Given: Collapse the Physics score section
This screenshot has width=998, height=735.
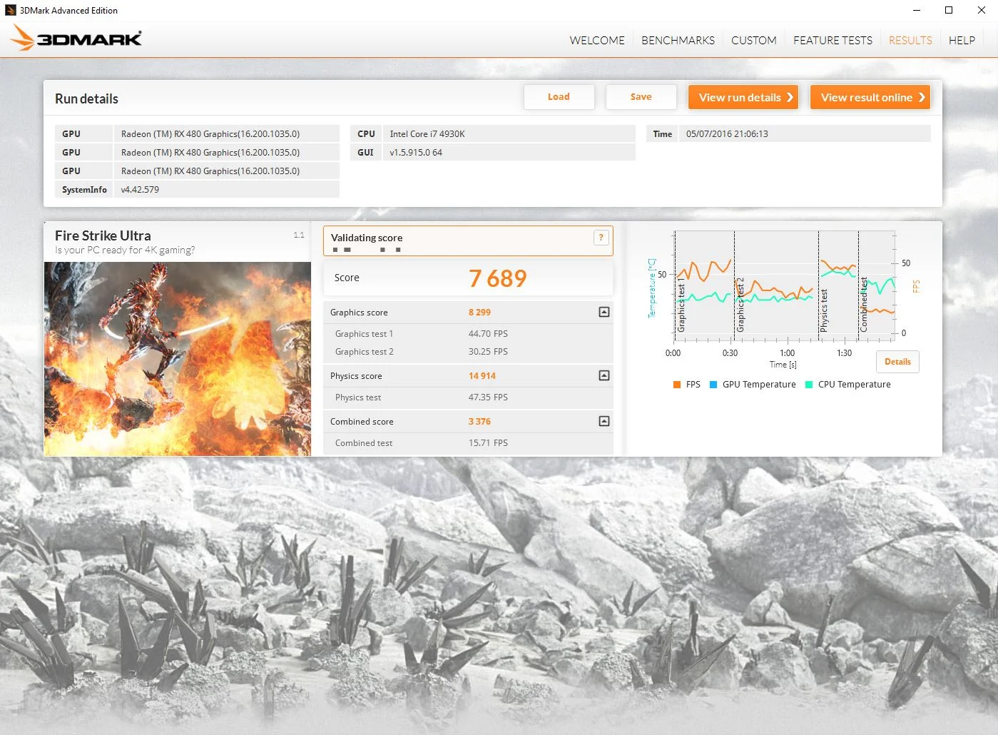Looking at the screenshot, I should 604,375.
